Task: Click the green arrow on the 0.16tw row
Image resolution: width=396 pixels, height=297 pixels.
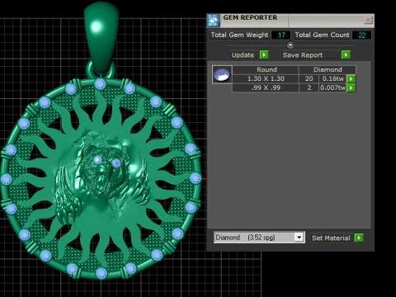Action: click(x=351, y=79)
